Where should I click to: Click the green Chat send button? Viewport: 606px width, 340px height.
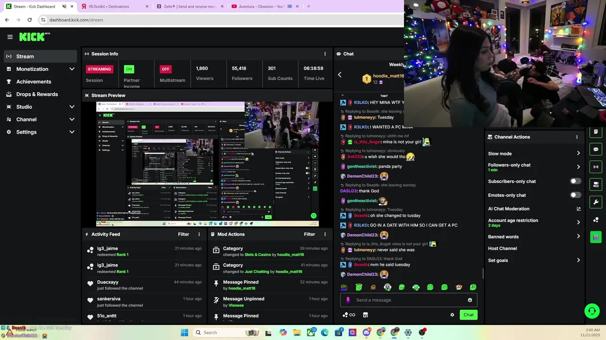(x=468, y=315)
